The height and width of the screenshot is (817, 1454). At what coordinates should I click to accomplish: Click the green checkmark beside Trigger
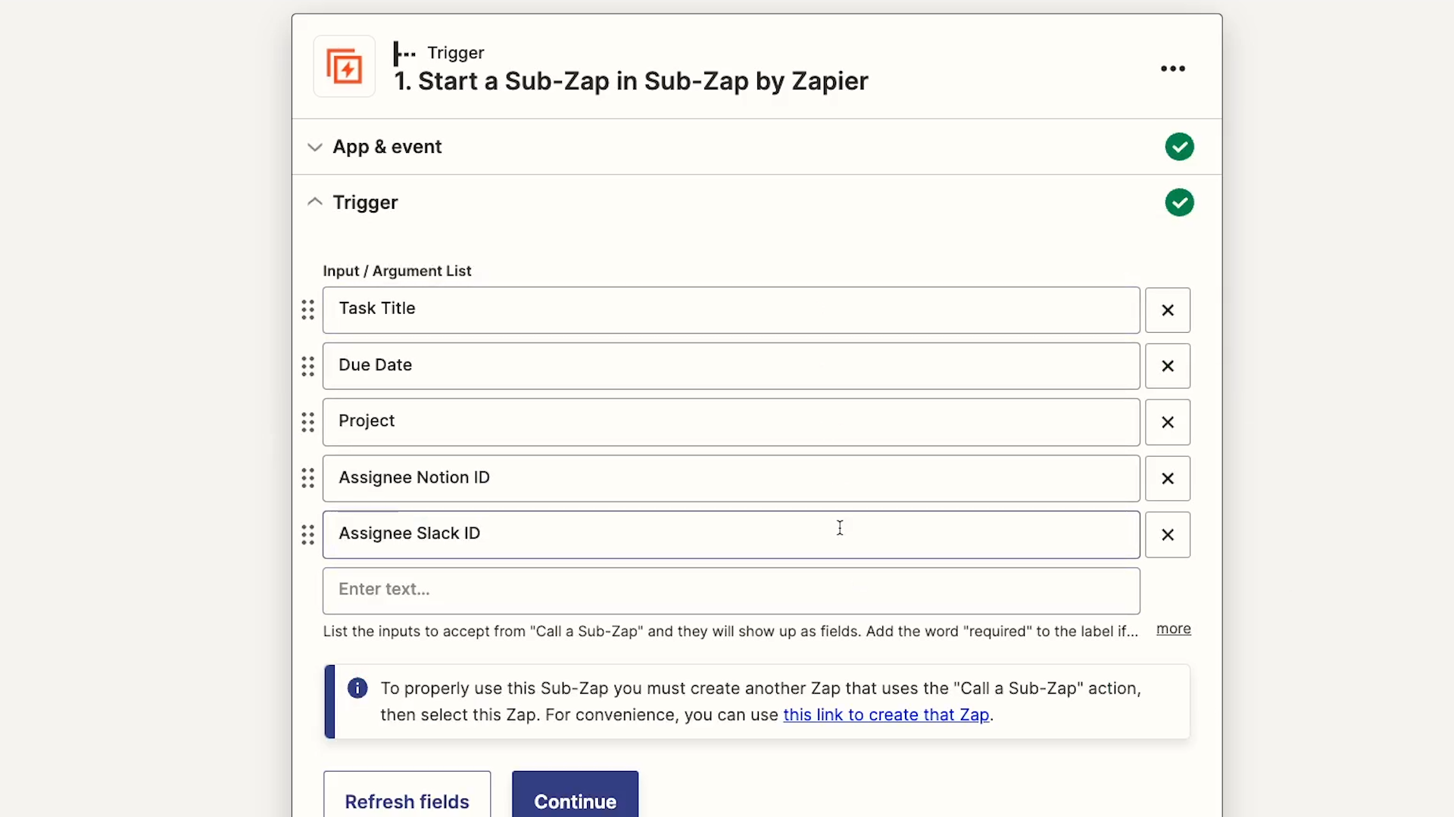(x=1179, y=202)
